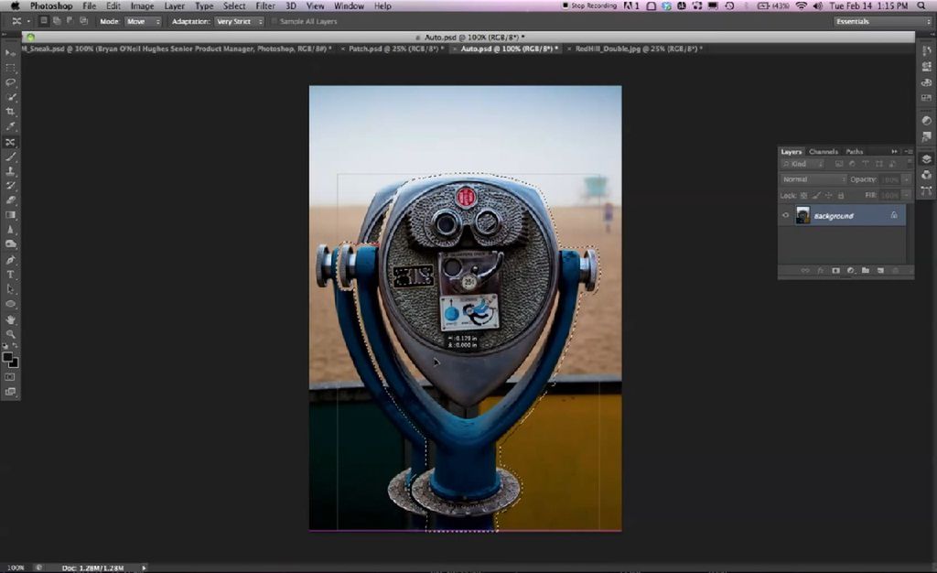Select the Eyedropper tool
937x573 pixels.
coord(10,126)
